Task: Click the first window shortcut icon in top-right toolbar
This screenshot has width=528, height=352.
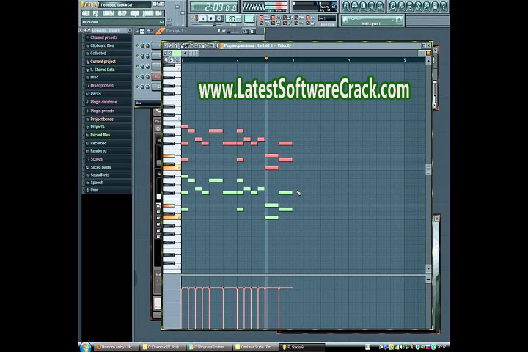Action: click(346, 6)
